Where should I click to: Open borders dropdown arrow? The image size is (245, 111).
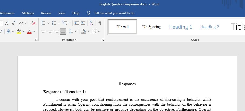click(x=99, y=31)
